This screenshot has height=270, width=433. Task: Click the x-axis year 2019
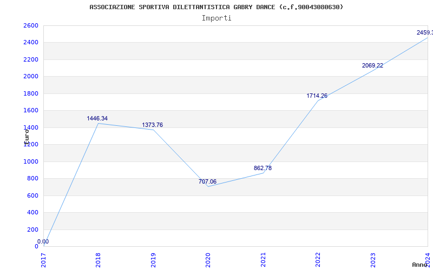tap(153, 260)
